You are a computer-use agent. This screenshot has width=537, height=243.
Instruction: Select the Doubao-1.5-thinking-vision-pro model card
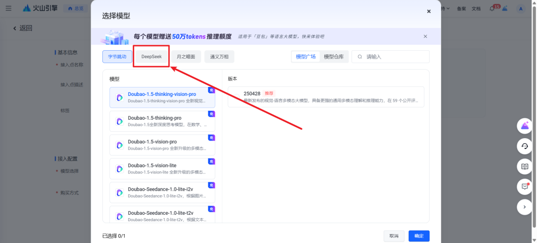coord(162,97)
